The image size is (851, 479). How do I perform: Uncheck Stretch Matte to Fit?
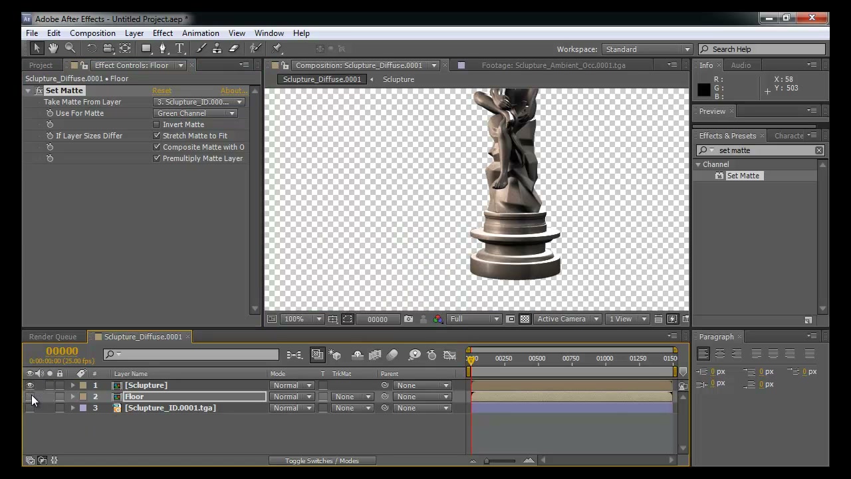click(x=157, y=136)
